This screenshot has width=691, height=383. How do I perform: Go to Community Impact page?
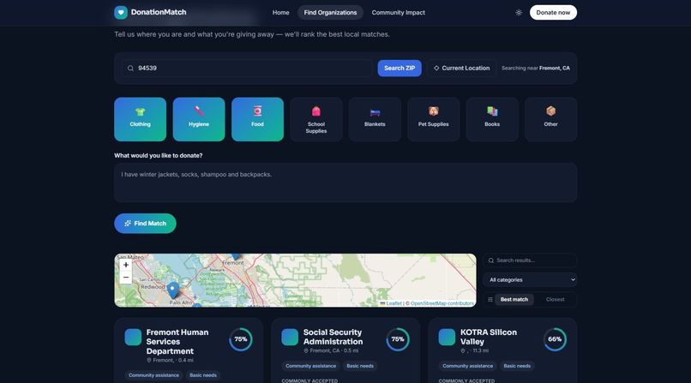398,13
